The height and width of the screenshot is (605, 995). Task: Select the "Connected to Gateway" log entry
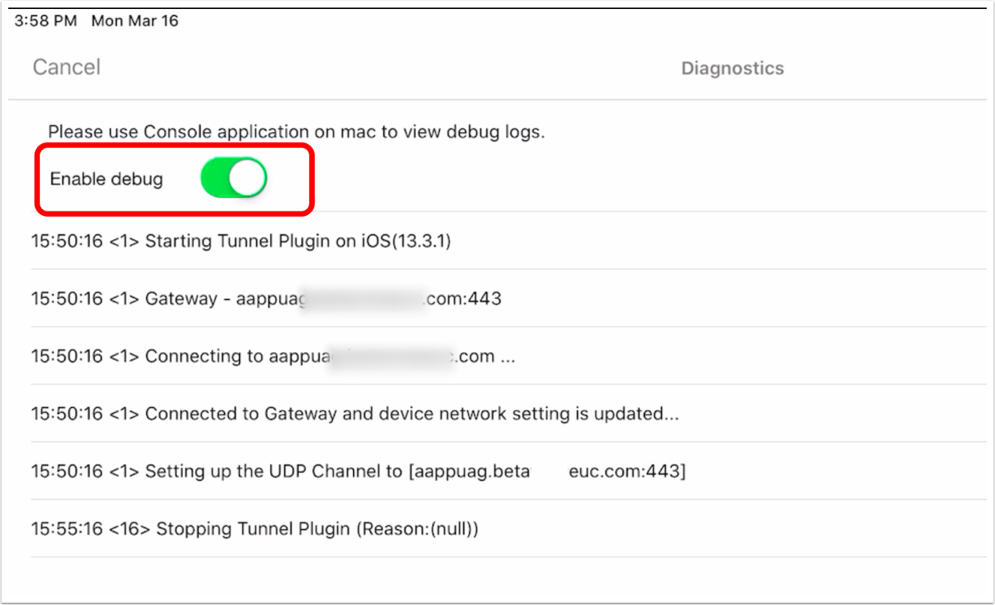click(411, 414)
